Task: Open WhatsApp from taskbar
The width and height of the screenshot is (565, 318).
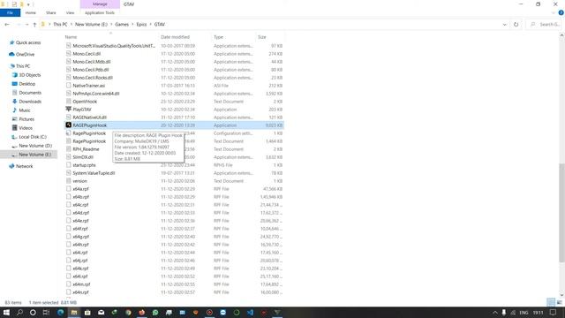Action: pos(155,312)
